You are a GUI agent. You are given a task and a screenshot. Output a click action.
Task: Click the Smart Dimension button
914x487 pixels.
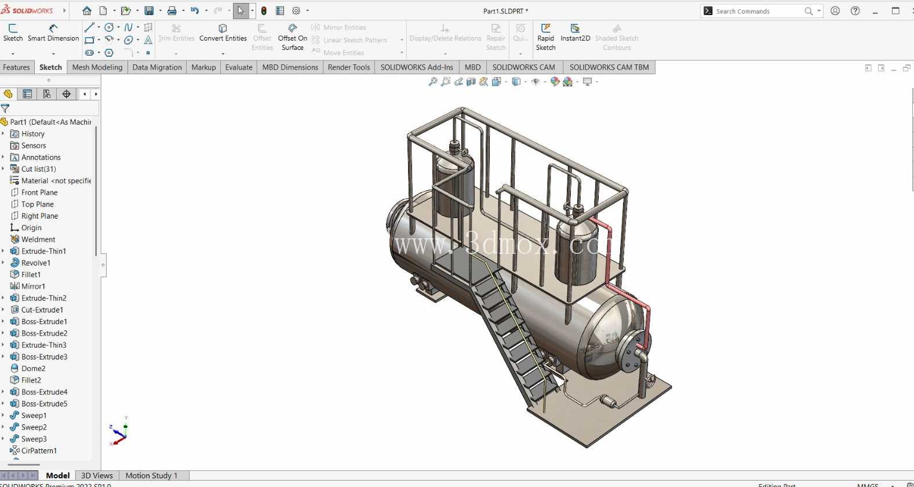53,33
